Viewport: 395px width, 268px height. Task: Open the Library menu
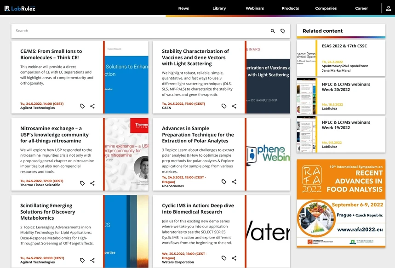219,8
